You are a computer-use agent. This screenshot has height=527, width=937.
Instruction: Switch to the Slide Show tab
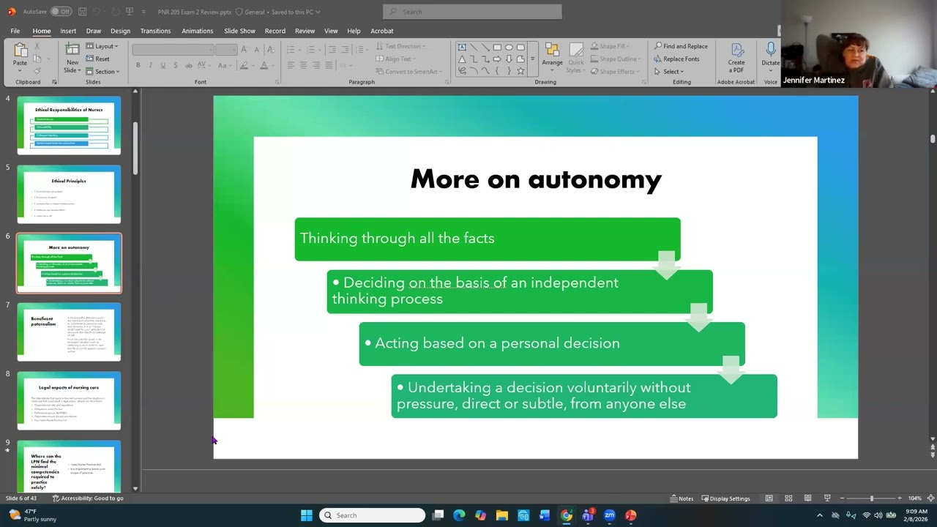pos(239,31)
